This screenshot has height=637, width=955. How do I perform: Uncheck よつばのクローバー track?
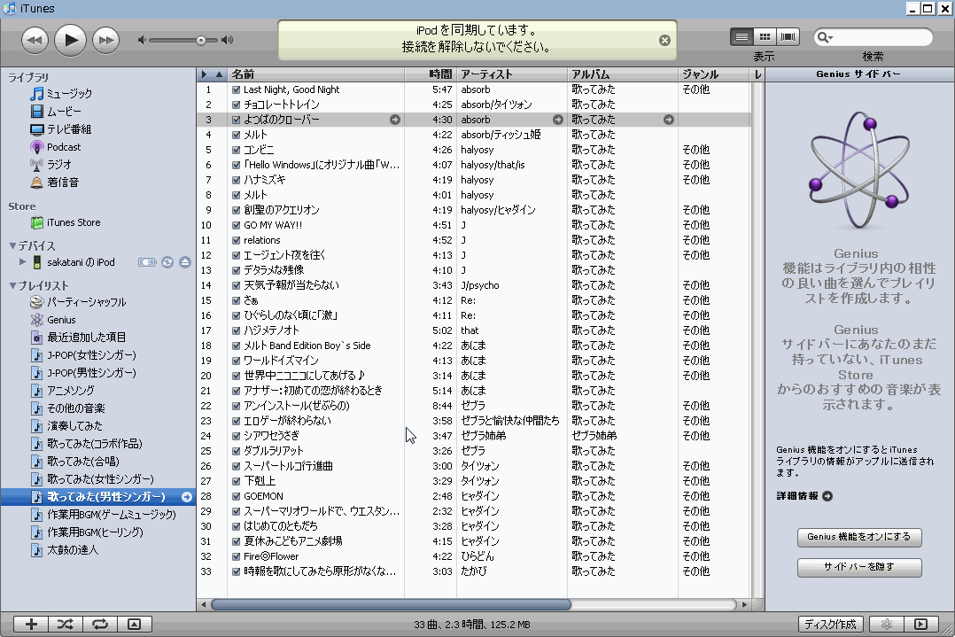[236, 120]
